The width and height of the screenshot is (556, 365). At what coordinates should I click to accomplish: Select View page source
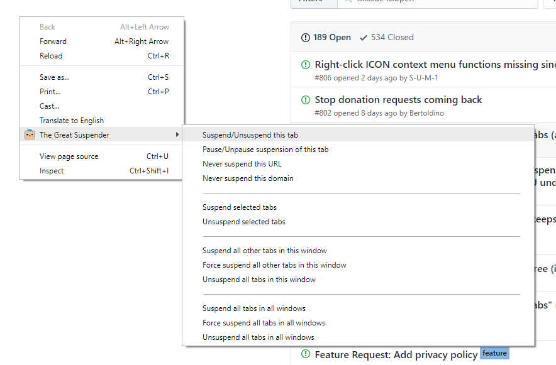pos(67,156)
